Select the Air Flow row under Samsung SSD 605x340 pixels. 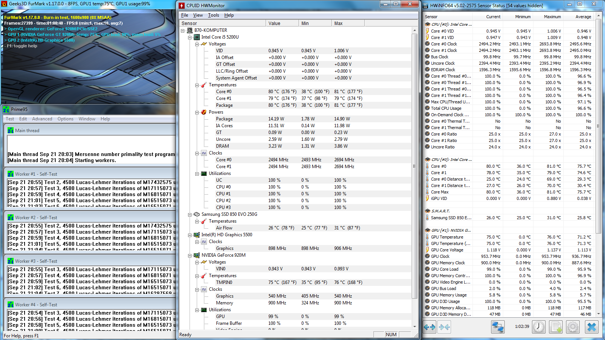point(296,228)
